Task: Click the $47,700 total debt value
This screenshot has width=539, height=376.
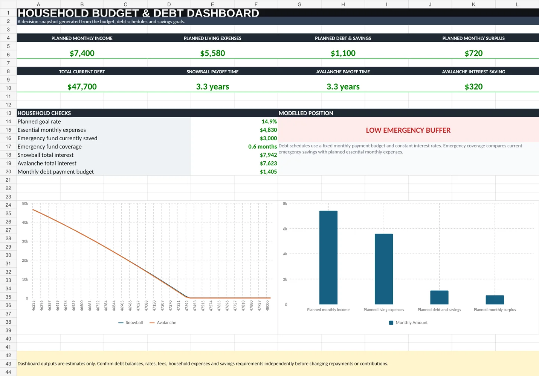Action: [x=82, y=87]
